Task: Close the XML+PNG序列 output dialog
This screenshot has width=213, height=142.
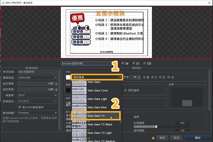Action: click(209, 3)
